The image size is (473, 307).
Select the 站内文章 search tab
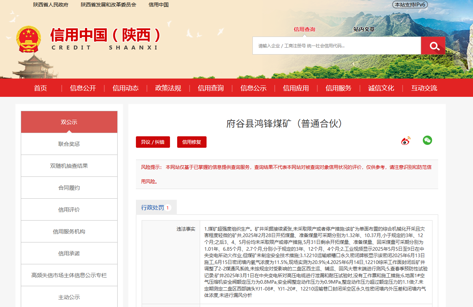click(364, 29)
